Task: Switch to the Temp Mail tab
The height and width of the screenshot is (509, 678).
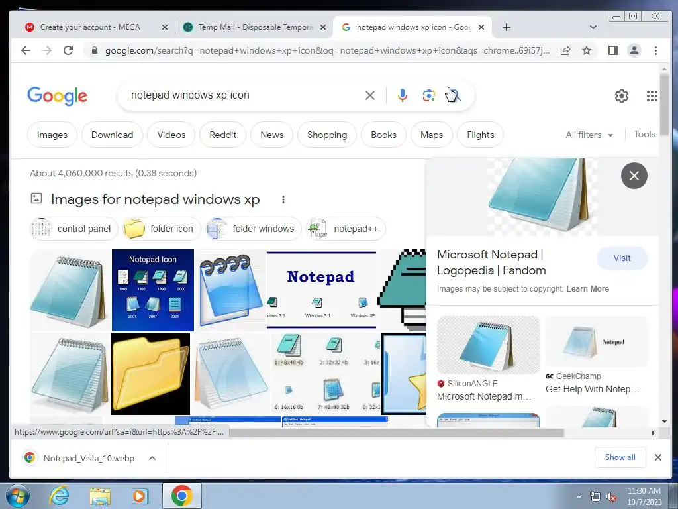Action: [x=254, y=27]
